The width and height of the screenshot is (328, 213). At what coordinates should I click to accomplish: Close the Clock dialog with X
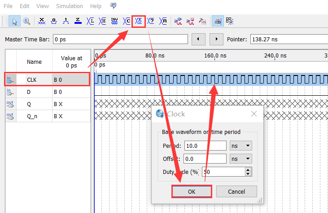pyautogui.click(x=254, y=114)
